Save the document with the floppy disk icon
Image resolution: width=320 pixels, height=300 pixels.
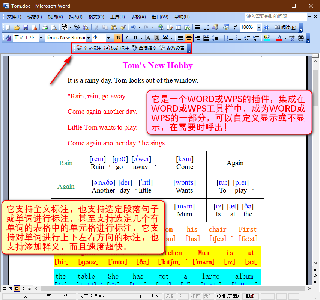[25, 27]
